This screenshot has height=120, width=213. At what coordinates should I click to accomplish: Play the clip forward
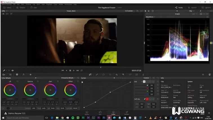tap(74, 71)
